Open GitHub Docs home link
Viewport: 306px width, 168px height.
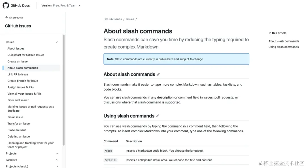point(20,5)
